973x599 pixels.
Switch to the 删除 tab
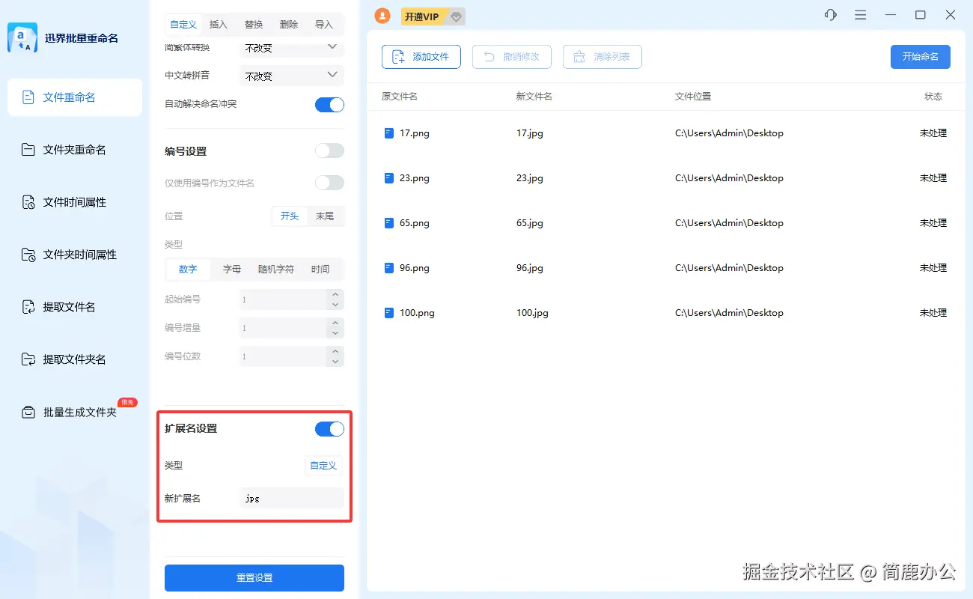(x=289, y=25)
